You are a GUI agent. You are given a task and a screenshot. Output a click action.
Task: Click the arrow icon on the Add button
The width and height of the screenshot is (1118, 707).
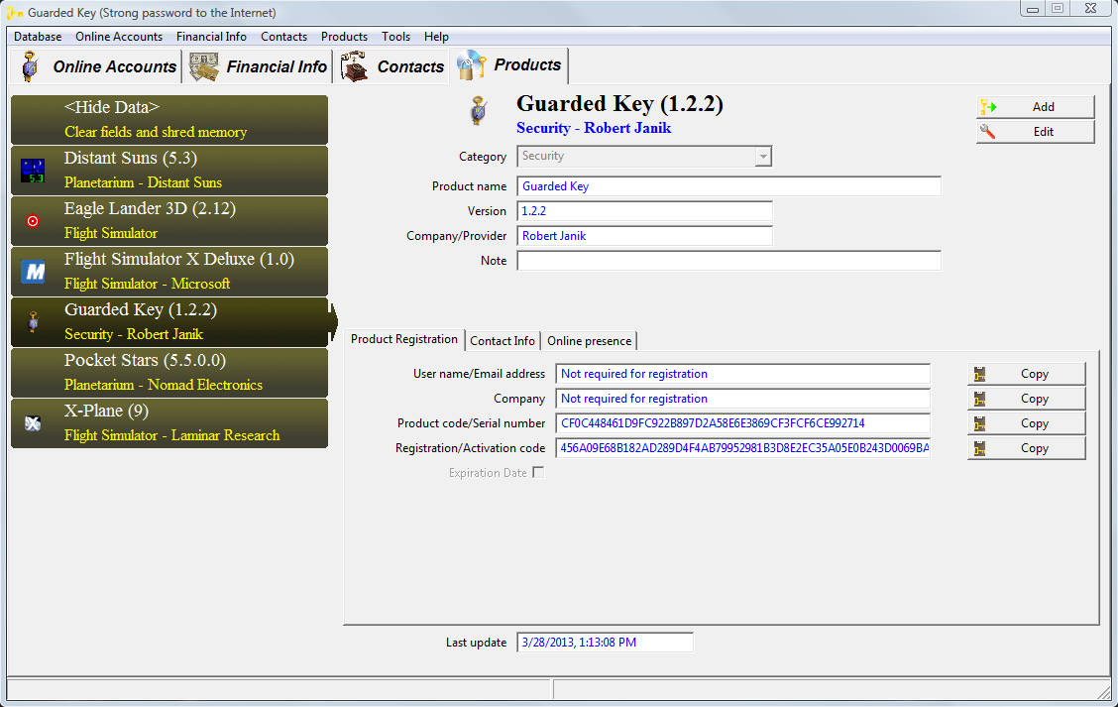pos(988,107)
